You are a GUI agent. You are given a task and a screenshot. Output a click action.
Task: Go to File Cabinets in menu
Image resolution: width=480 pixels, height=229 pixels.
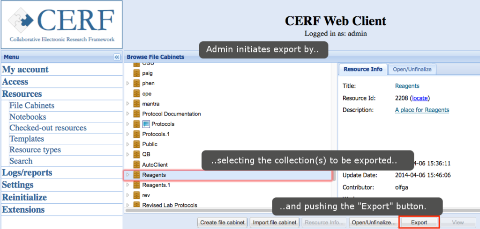point(32,106)
